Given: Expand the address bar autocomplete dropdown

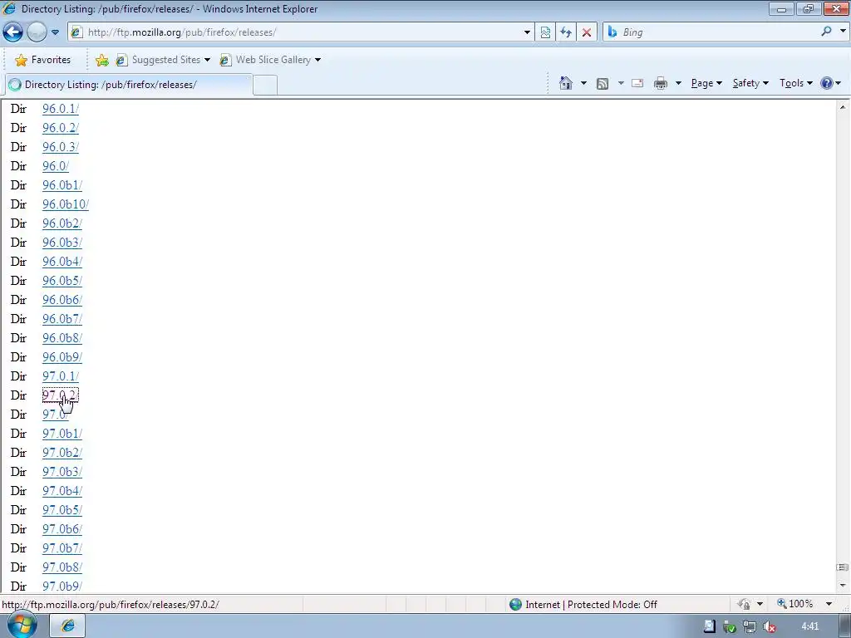Looking at the screenshot, I should click(527, 32).
